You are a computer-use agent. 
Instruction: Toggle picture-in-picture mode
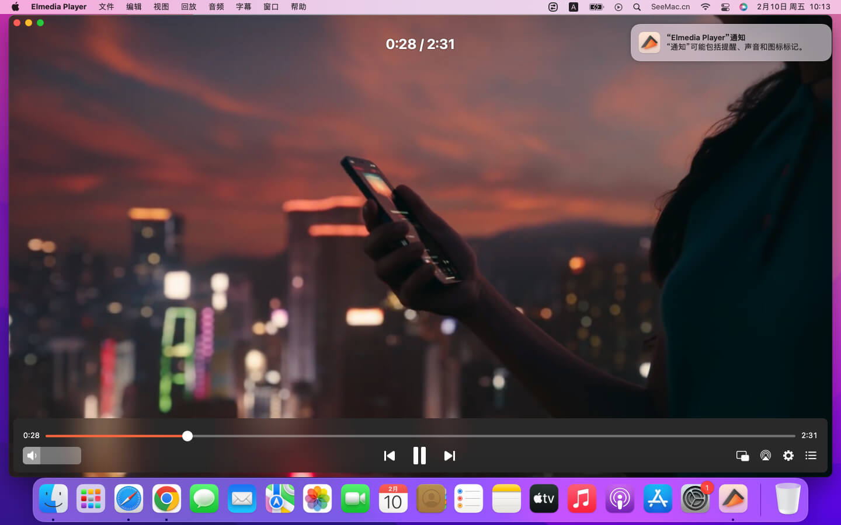[742, 456]
